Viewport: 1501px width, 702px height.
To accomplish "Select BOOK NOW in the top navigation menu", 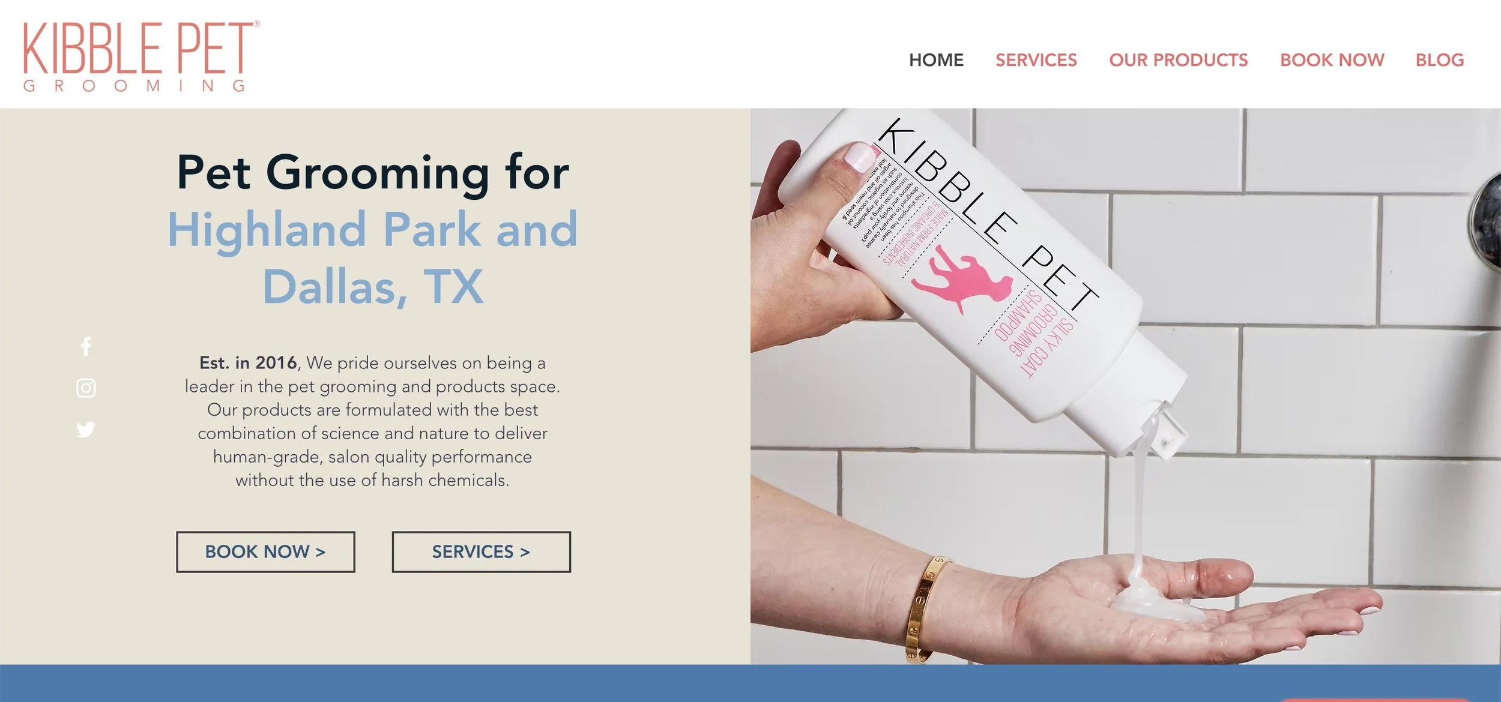I will [x=1332, y=60].
